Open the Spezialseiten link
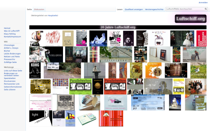The height and width of the screenshot is (131, 210). tap(10, 78)
